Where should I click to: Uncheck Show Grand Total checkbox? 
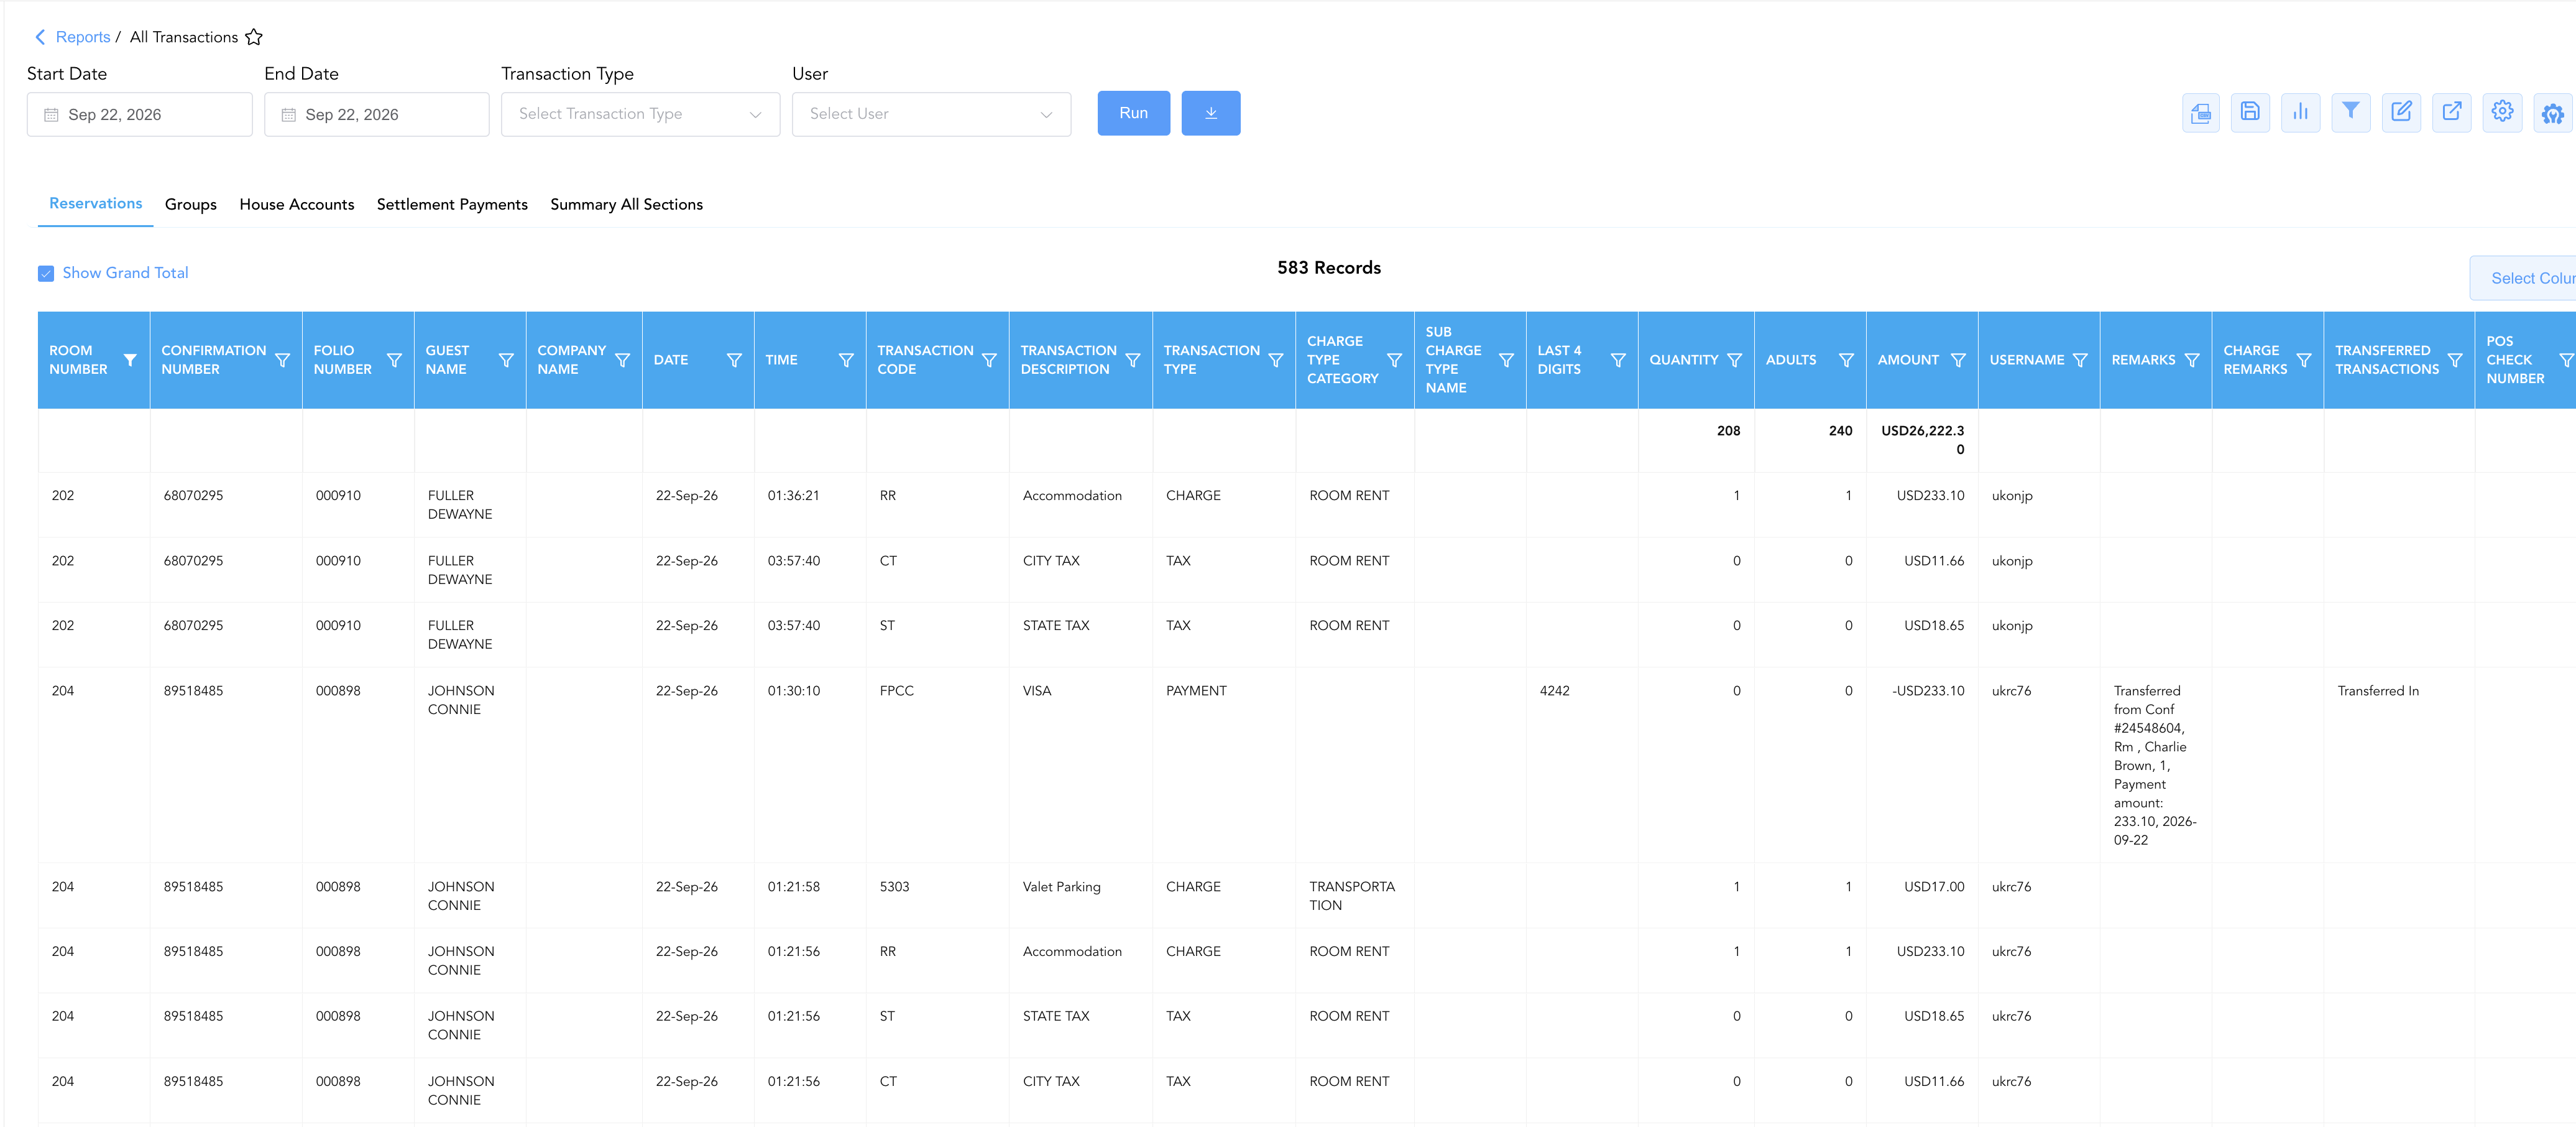[x=46, y=273]
